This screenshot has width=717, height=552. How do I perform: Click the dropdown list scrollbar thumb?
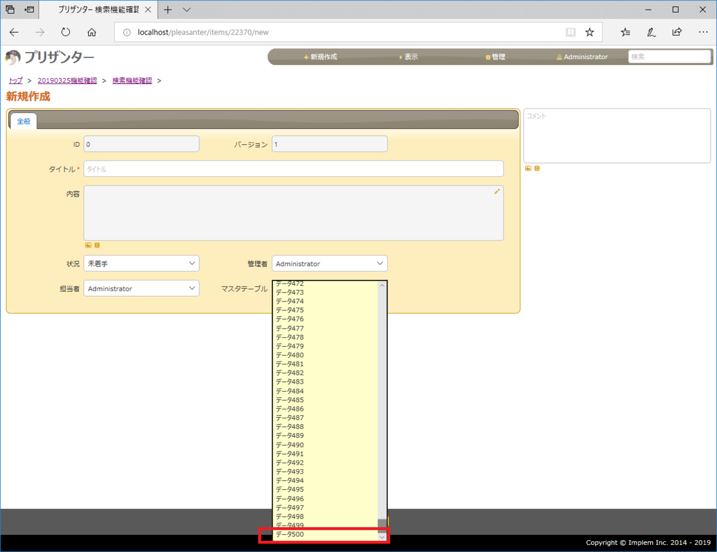(382, 525)
